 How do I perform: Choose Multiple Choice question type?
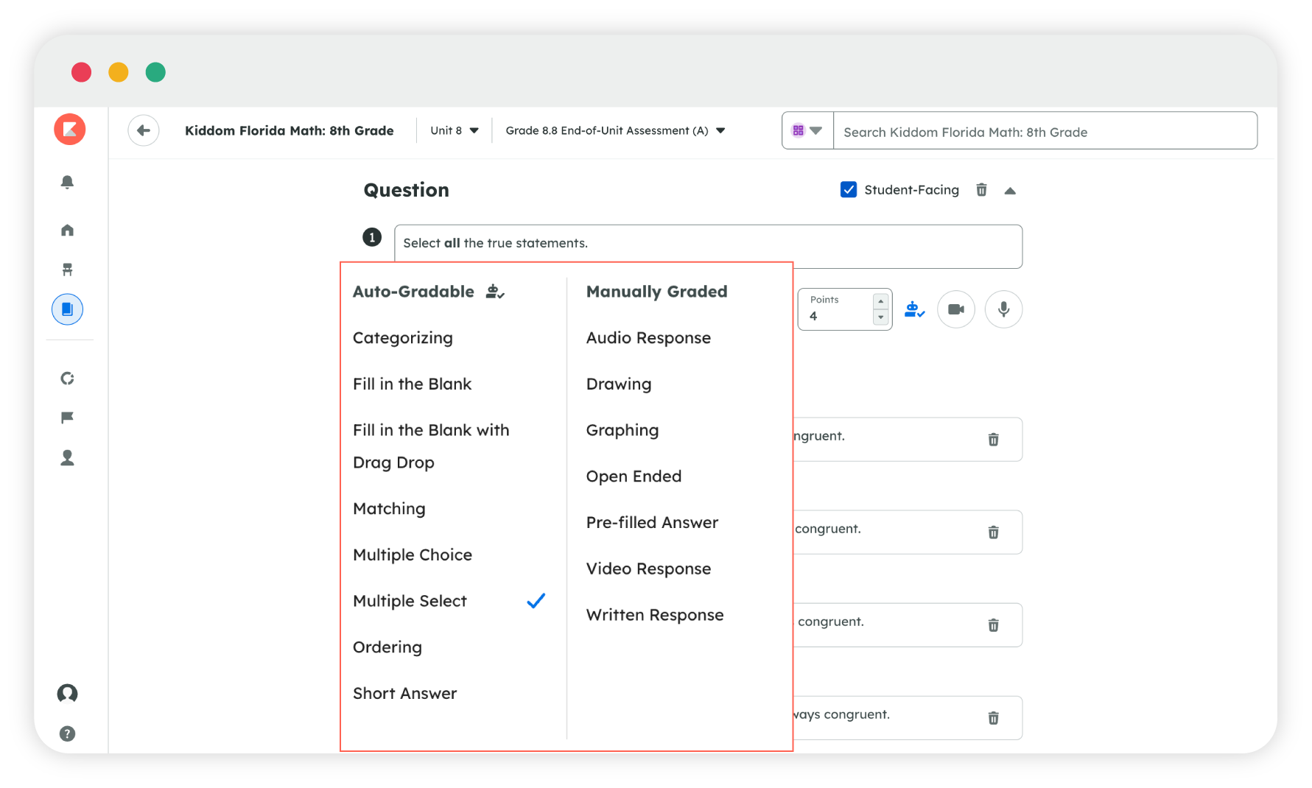click(413, 555)
